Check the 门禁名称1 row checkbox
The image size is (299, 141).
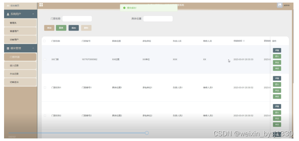[x=45, y=88]
